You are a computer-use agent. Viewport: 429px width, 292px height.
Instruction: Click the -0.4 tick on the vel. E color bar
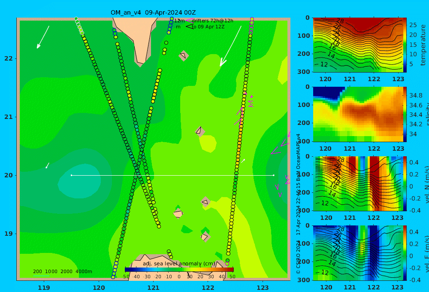point(415,280)
